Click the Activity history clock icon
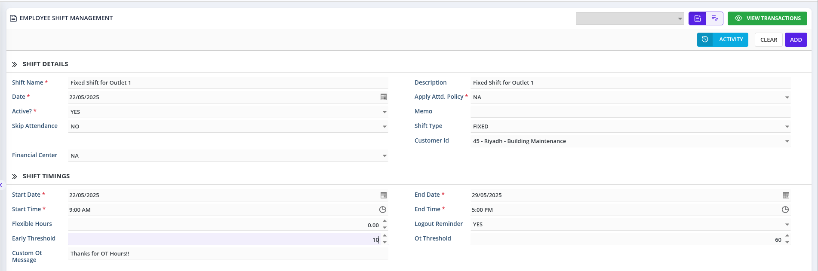 tap(705, 40)
